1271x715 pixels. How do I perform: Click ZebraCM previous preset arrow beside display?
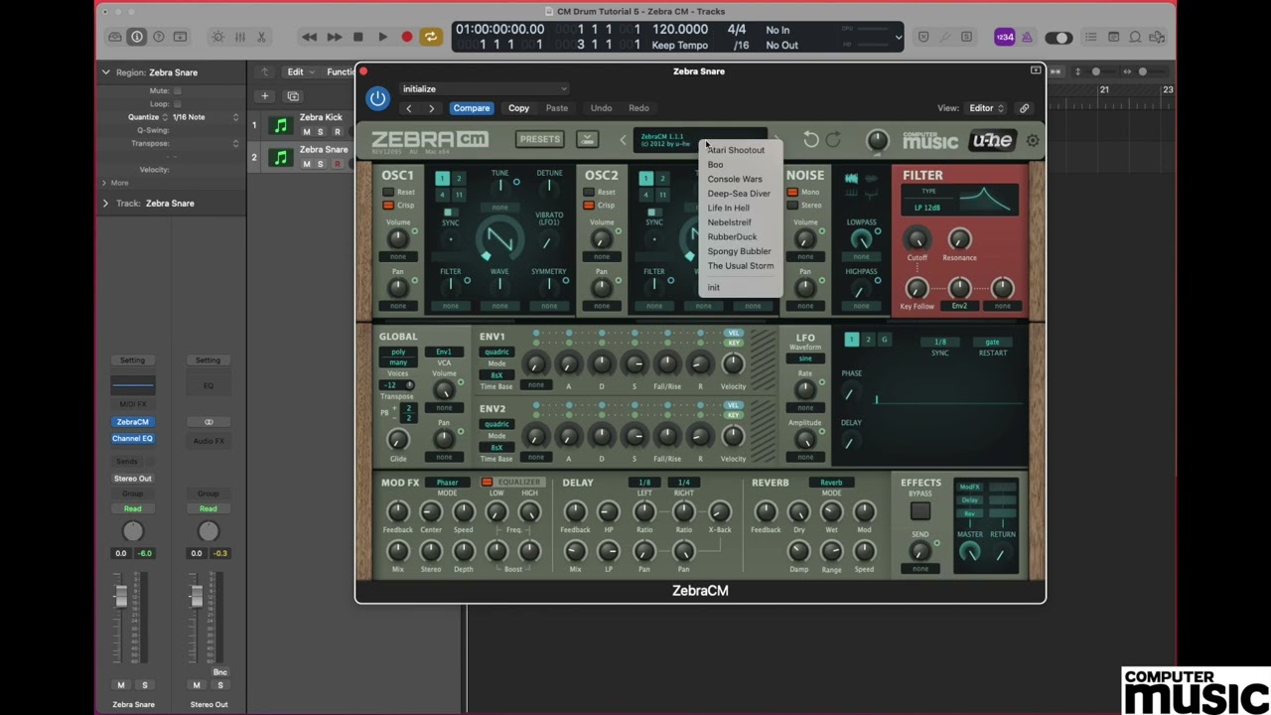click(623, 140)
